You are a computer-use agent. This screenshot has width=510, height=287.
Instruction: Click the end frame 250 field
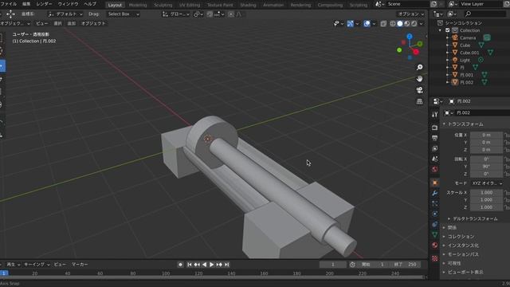[x=406, y=265]
